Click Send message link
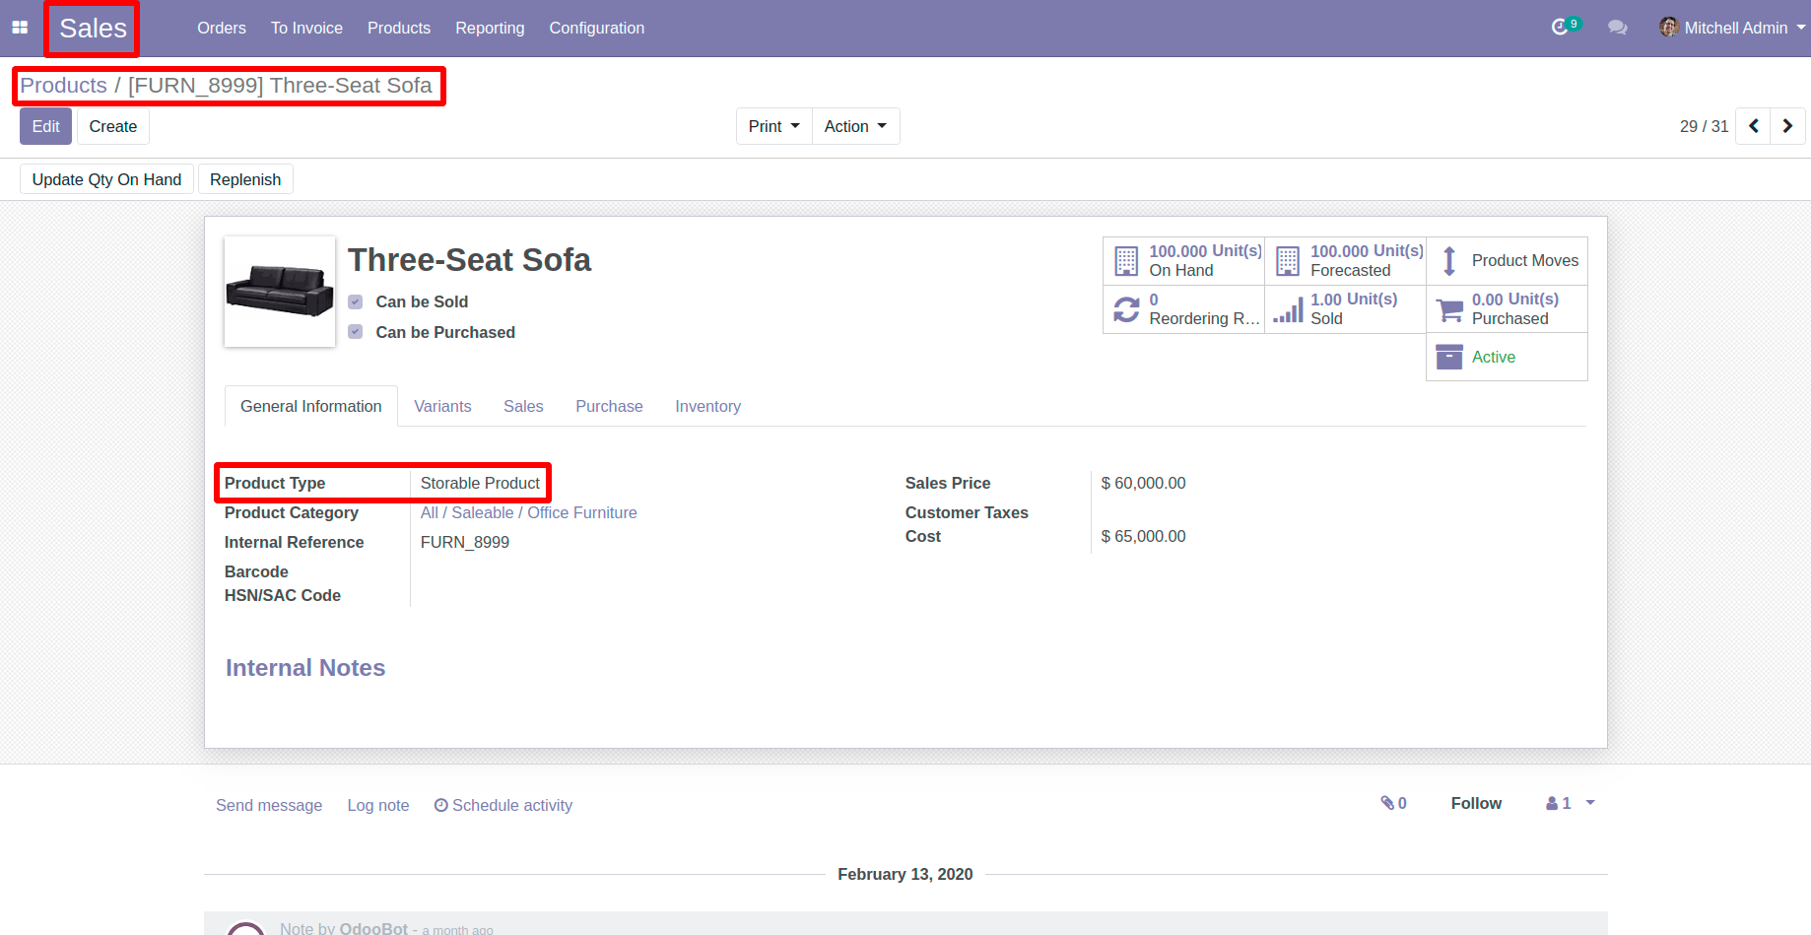 click(x=269, y=805)
